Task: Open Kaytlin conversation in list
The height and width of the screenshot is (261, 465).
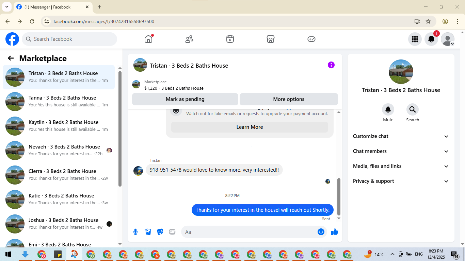Action: point(59,126)
